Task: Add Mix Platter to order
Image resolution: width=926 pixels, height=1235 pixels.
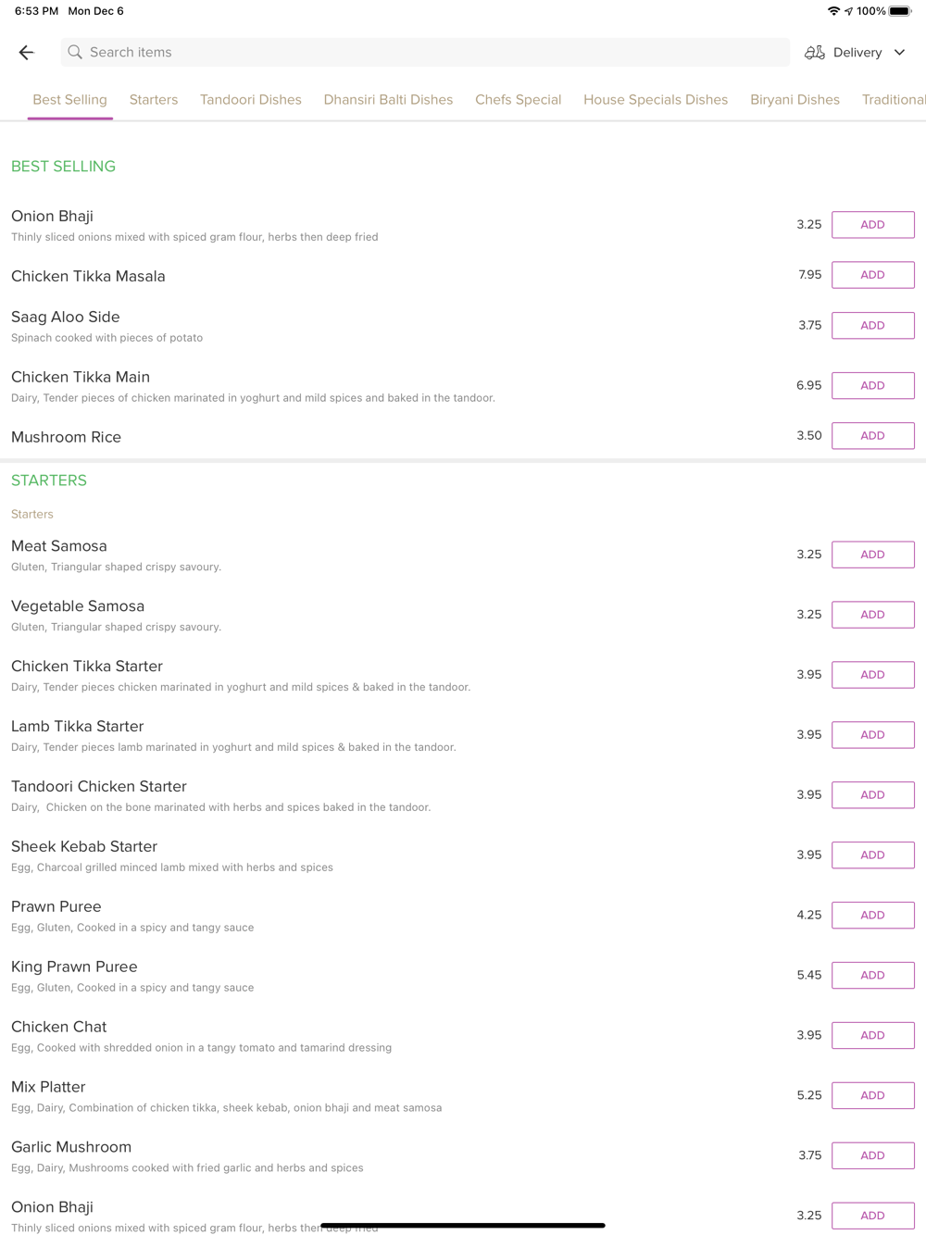Action: pos(872,1095)
